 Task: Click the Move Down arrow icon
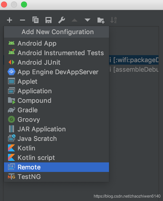87,20
